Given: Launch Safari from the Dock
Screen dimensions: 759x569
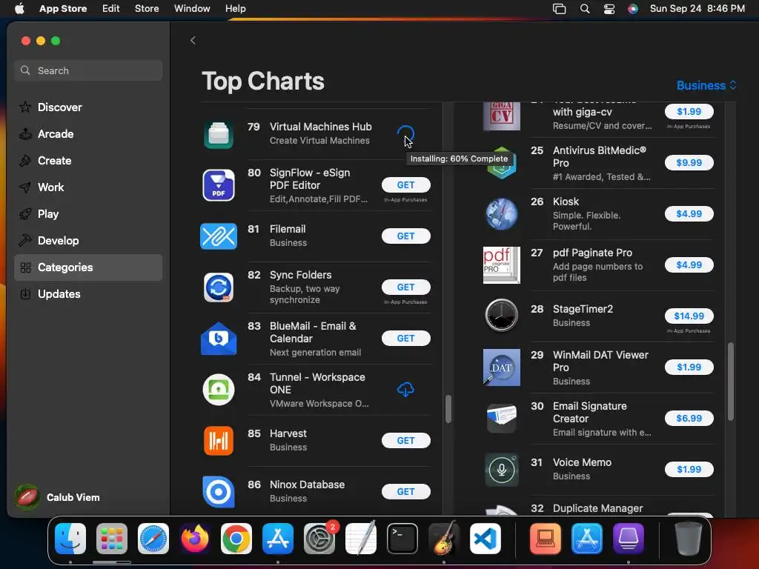Looking at the screenshot, I should 153,539.
